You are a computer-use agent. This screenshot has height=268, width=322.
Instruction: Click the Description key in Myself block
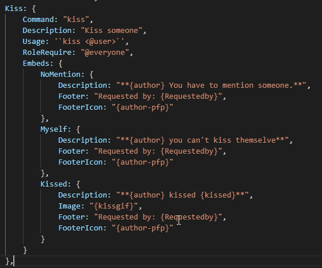point(82,140)
